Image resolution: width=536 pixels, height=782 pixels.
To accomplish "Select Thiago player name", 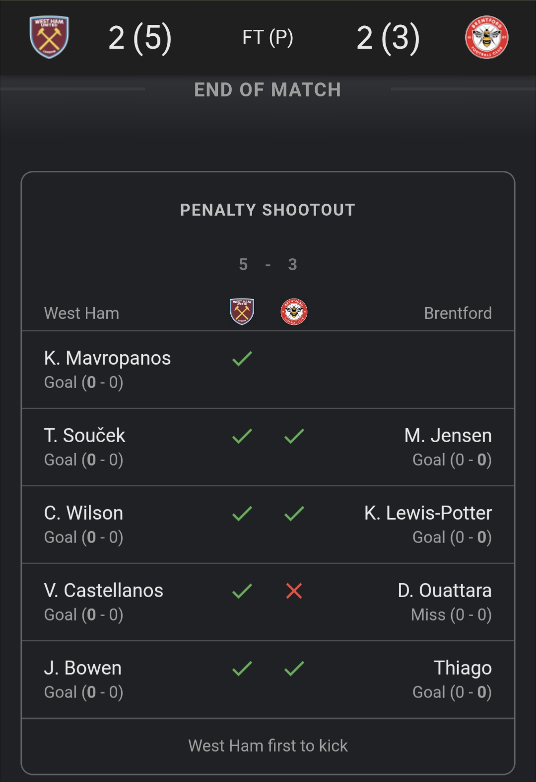I will (463, 668).
